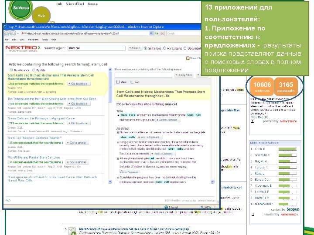The width and height of the screenshot is (314, 235).
Task: Click article list scrollbar up arrow
Action: click(110, 70)
